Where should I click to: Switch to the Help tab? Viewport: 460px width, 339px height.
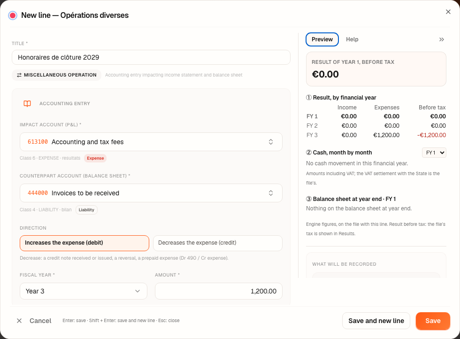[x=352, y=39]
